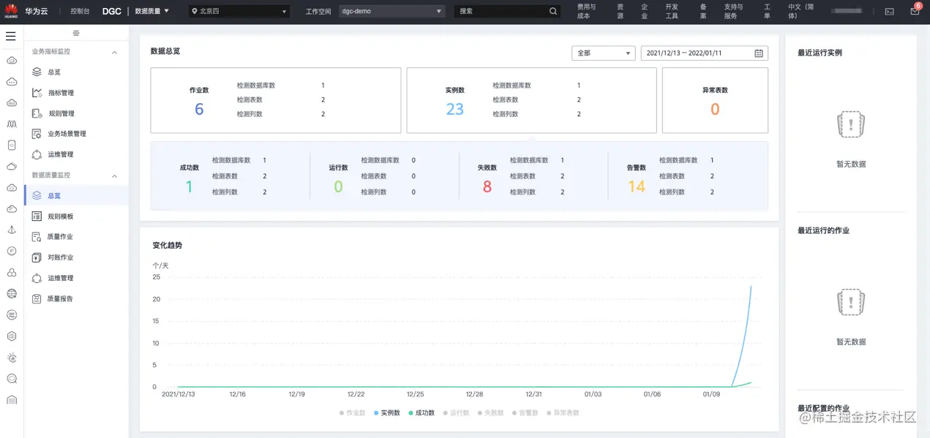The image size is (930, 438).
Task: Click the location pin in region selector
Action: point(195,12)
